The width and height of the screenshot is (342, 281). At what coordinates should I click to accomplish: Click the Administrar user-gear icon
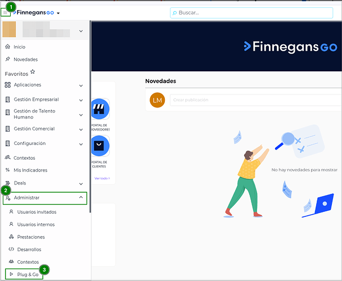coord(8,198)
